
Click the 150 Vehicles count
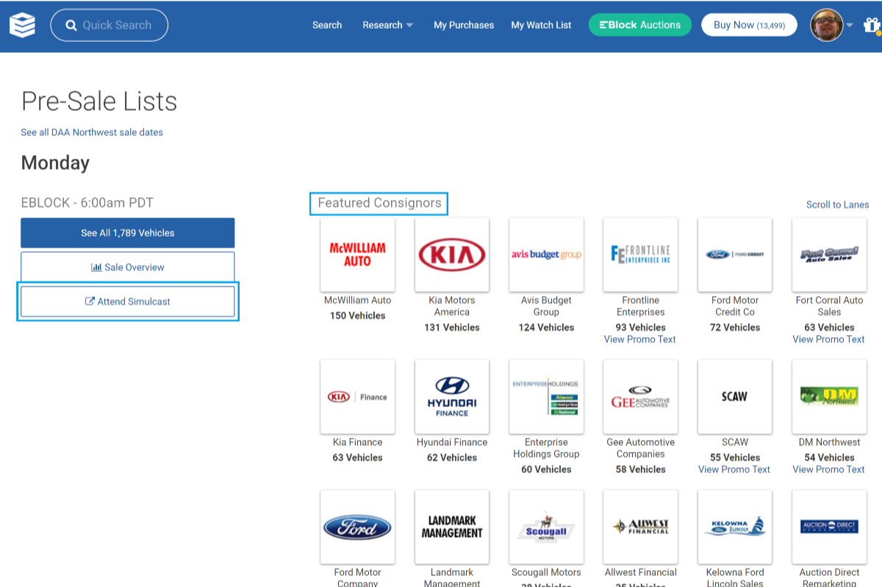point(358,316)
